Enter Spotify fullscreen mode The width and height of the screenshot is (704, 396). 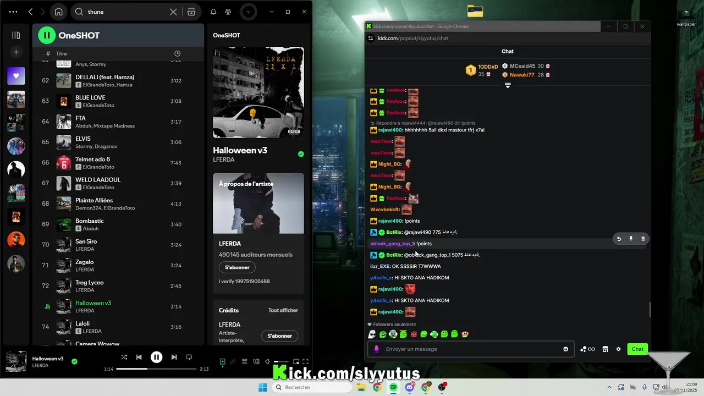click(305, 361)
